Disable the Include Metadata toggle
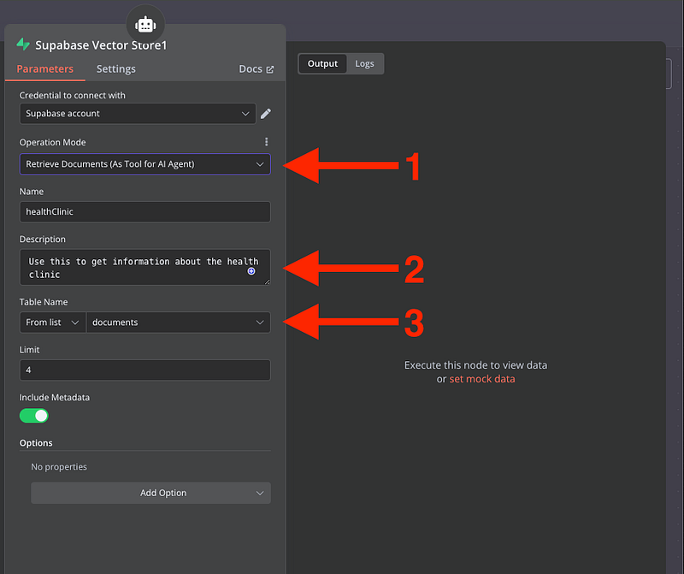 click(34, 416)
